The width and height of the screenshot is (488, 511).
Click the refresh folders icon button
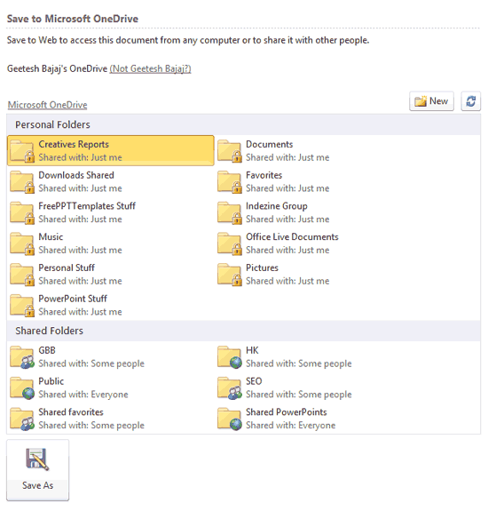tap(471, 101)
